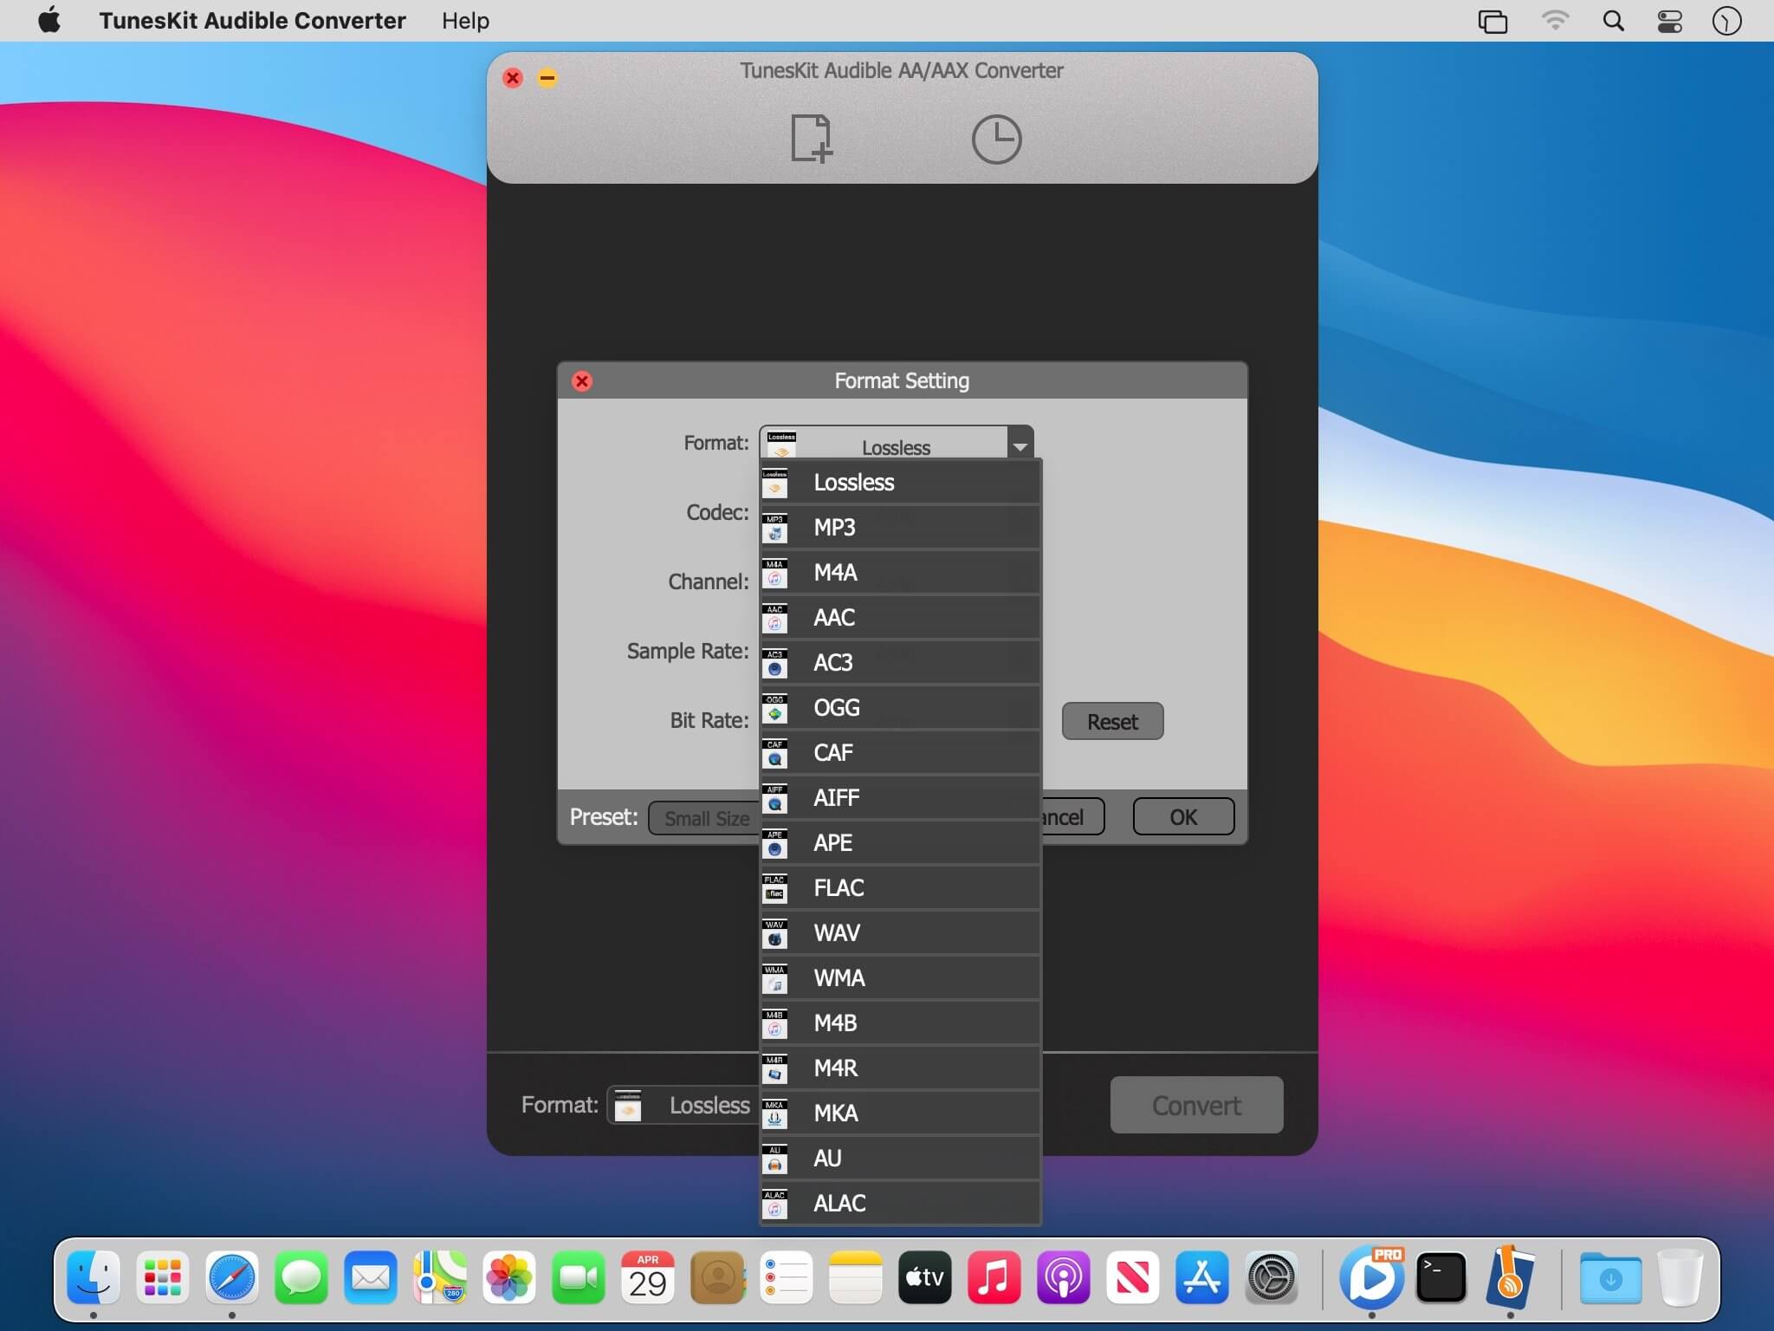This screenshot has height=1331, width=1774.
Task: Open the conversion History clock icon
Action: point(996,139)
